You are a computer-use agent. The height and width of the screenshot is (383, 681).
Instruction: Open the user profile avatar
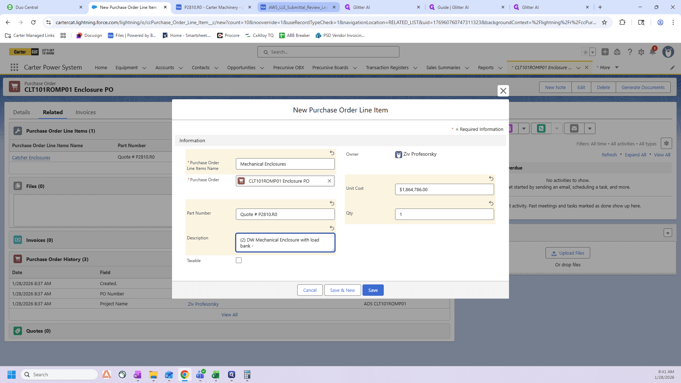coord(668,52)
